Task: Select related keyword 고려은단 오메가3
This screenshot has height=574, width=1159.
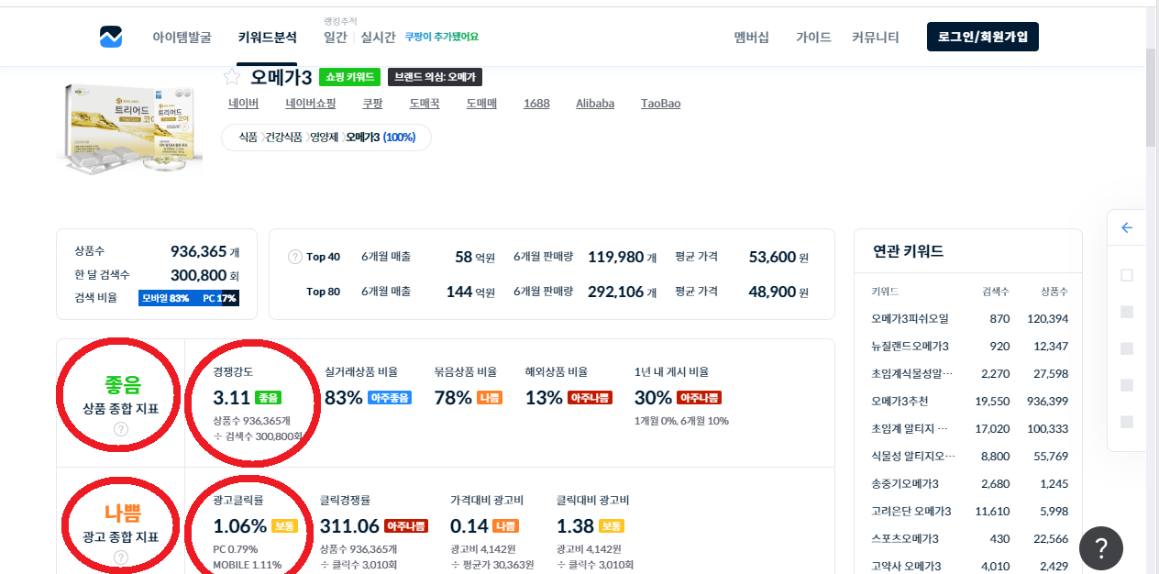Action: [911, 511]
